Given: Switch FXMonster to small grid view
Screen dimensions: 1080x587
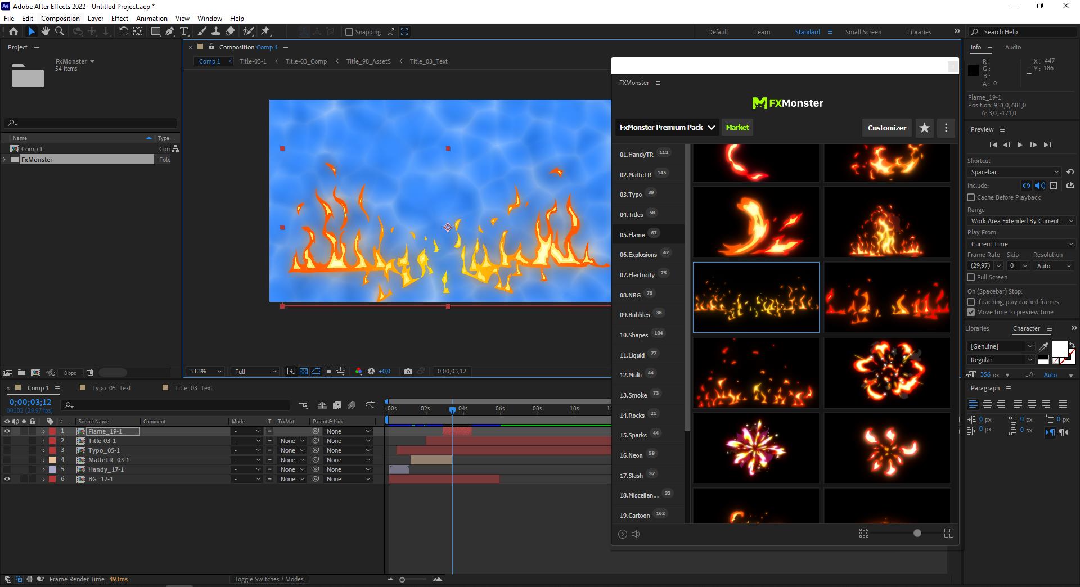Looking at the screenshot, I should pos(864,533).
